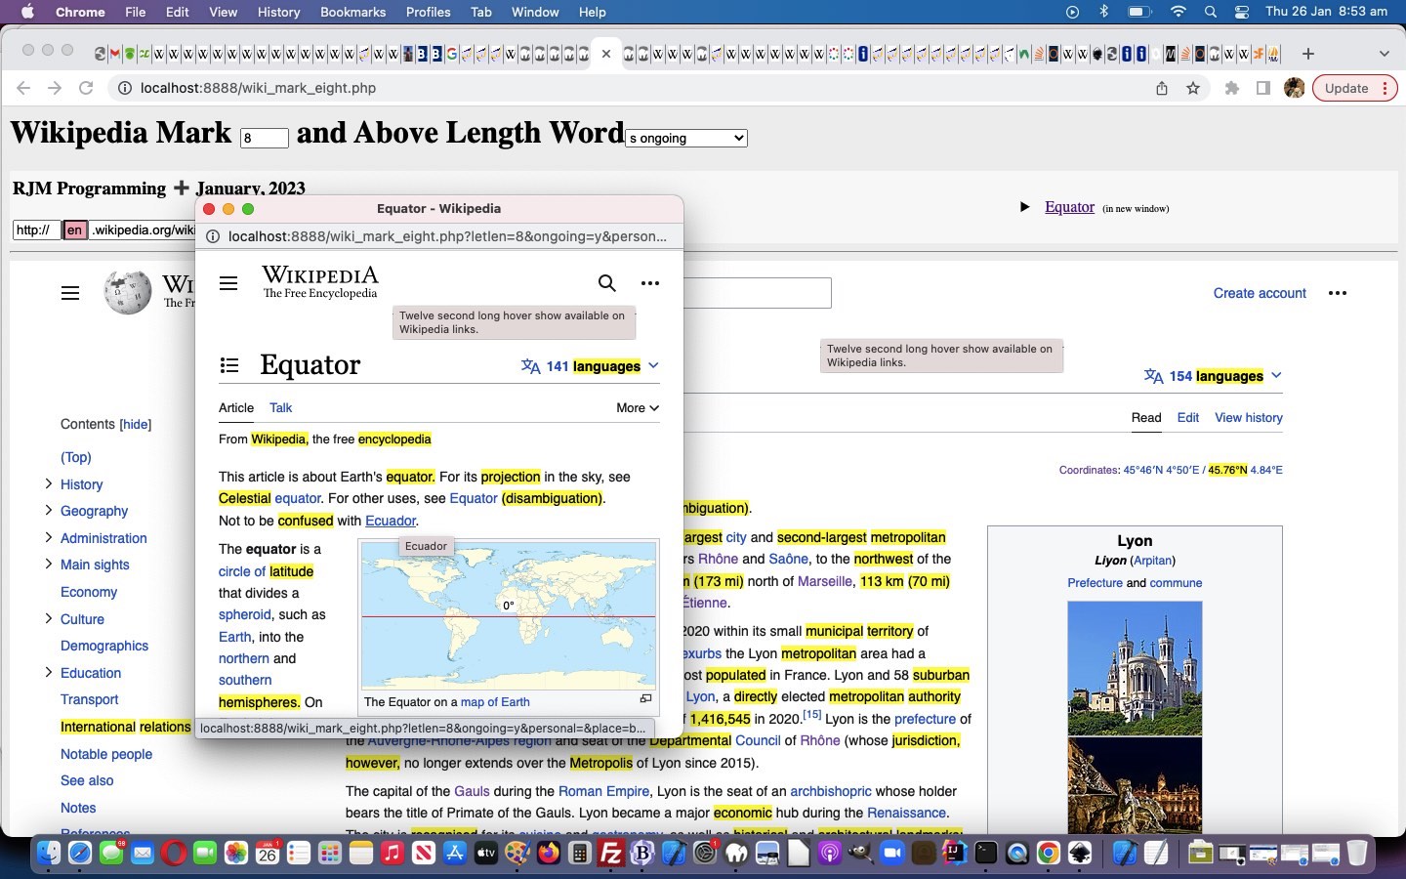
Task: Bookmark this page with the star icon
Action: (x=1193, y=88)
